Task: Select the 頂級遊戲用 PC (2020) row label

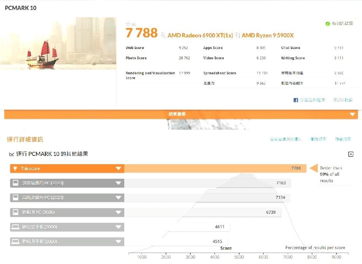Action: pos(43,183)
